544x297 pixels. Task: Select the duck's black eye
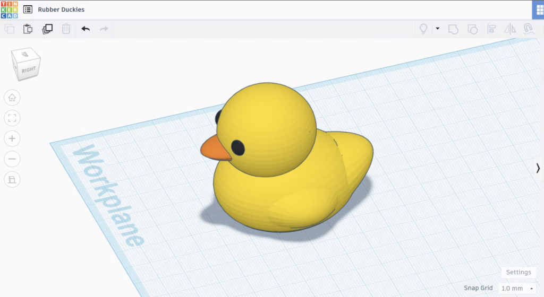(237, 148)
